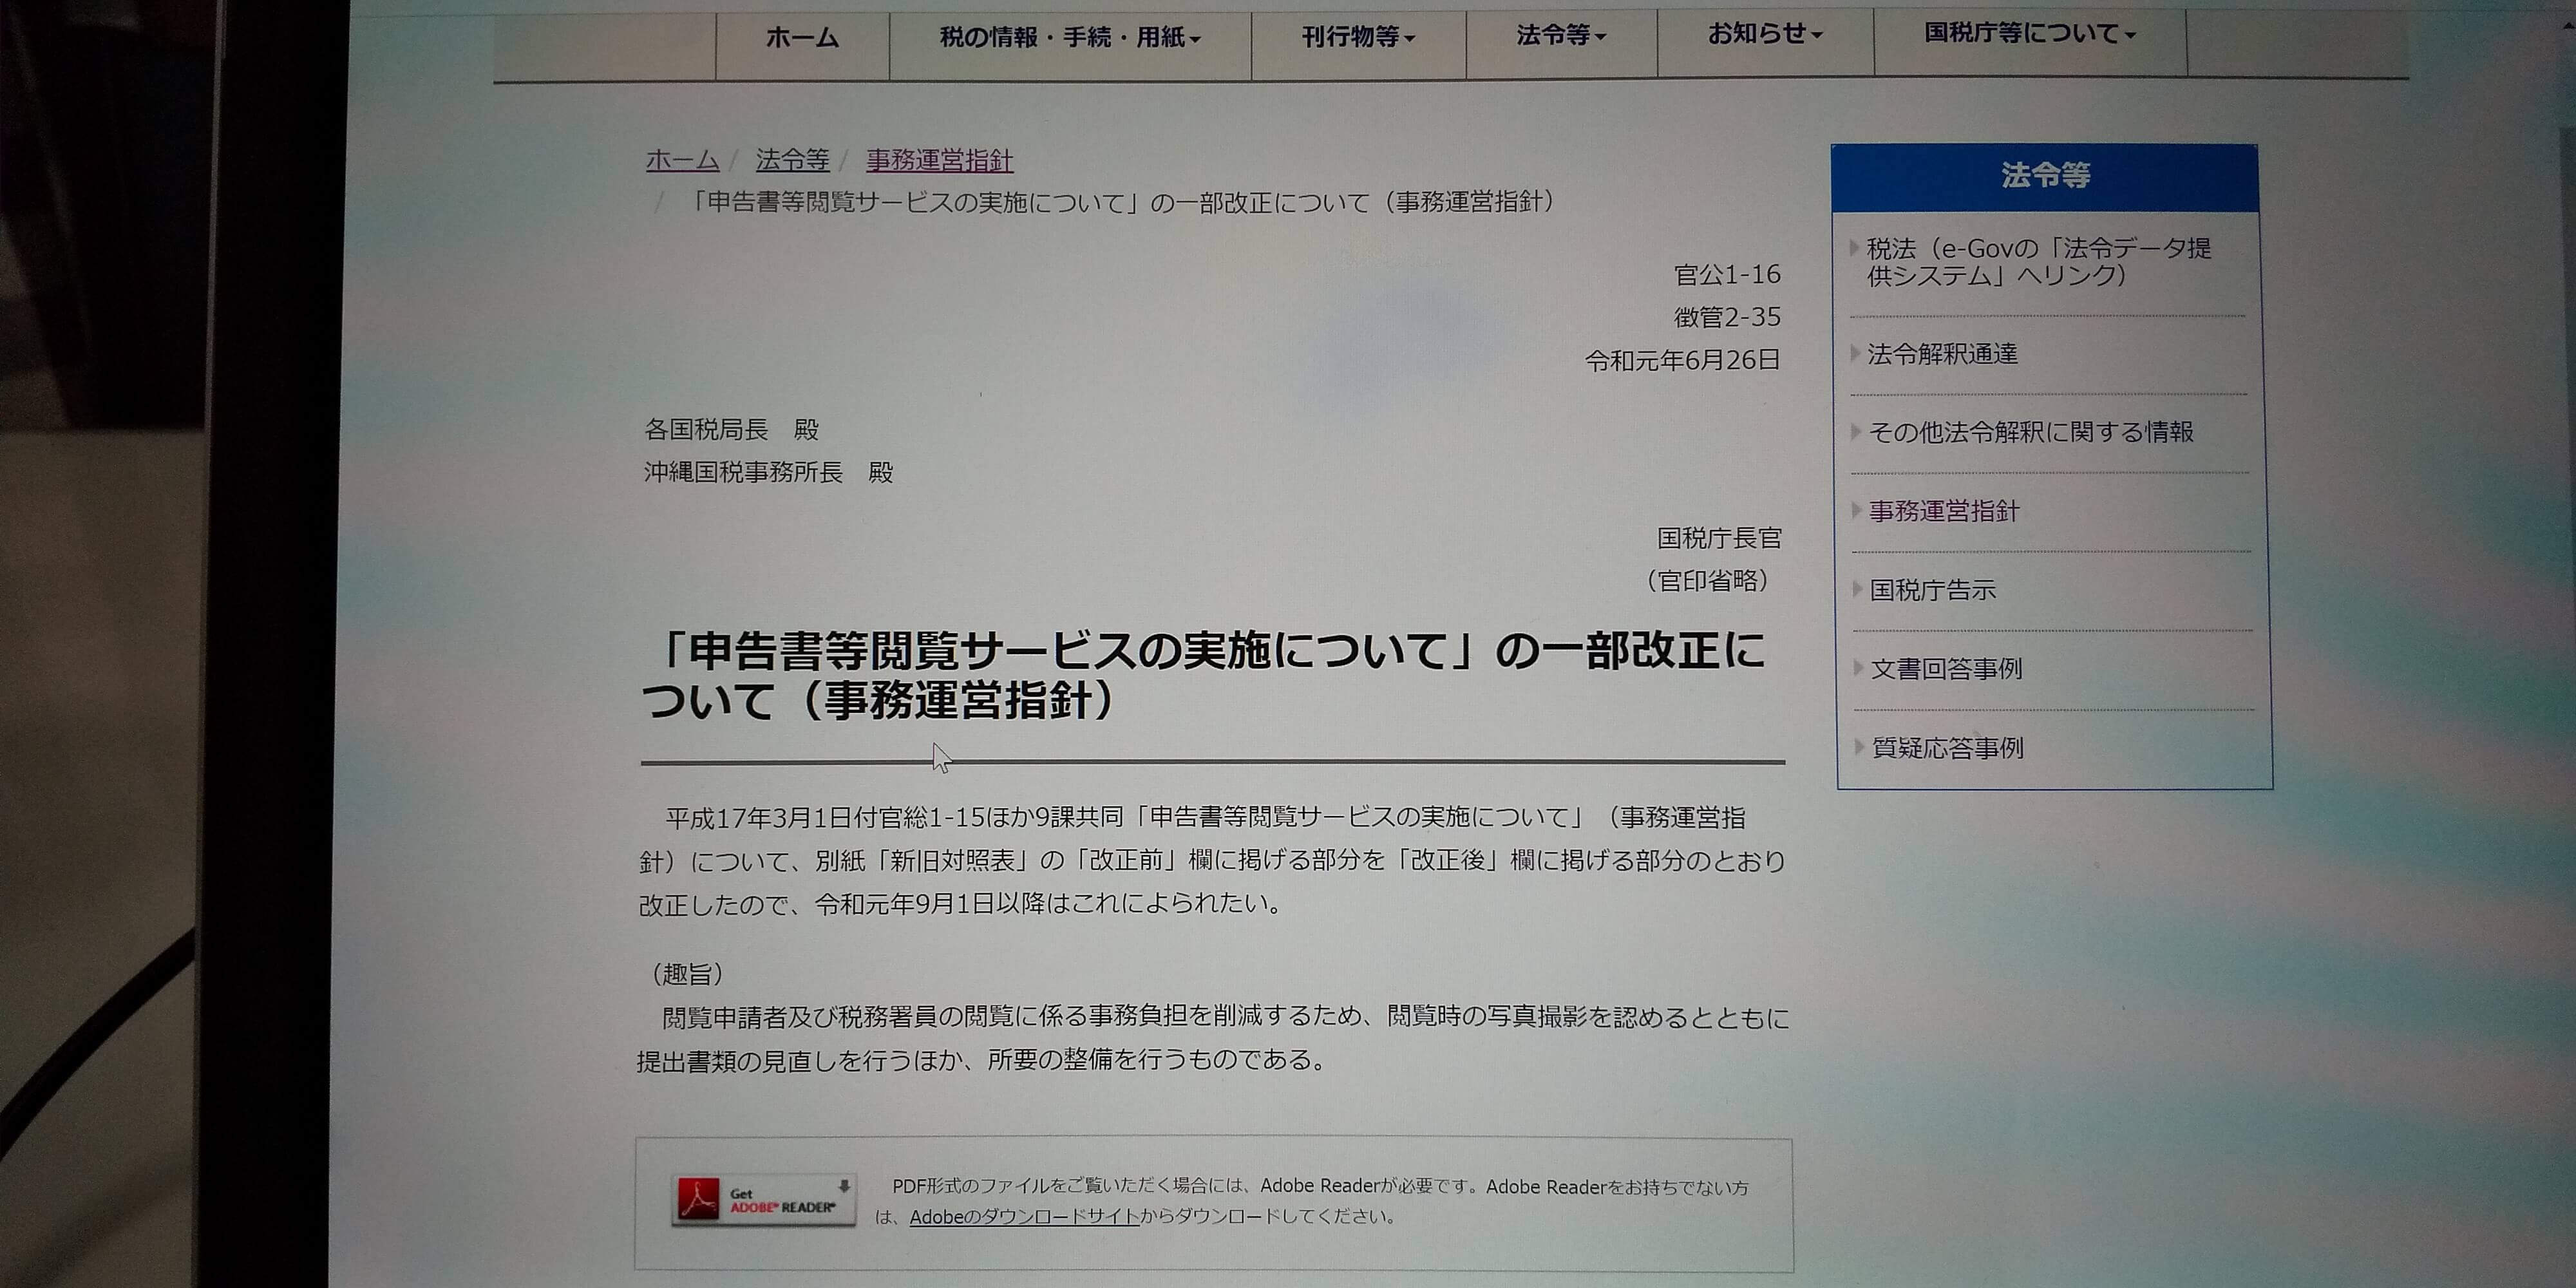
Task: Expand the 税の情報・手続・用紙 dropdown menu
Action: tap(1070, 38)
